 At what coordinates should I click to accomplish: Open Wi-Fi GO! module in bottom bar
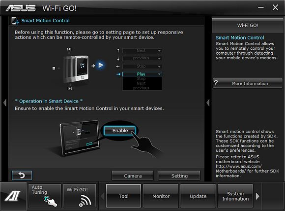(x=80, y=196)
